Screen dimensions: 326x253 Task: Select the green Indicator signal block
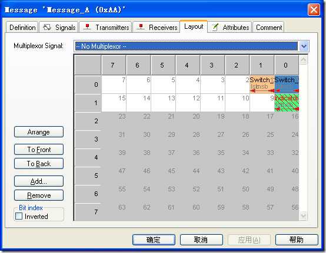pos(287,103)
